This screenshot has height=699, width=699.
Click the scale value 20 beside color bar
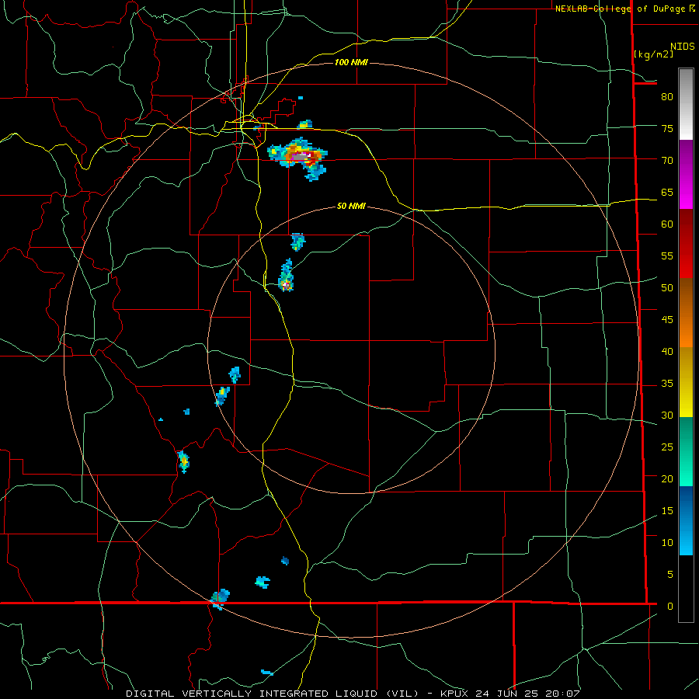pyautogui.click(x=667, y=478)
